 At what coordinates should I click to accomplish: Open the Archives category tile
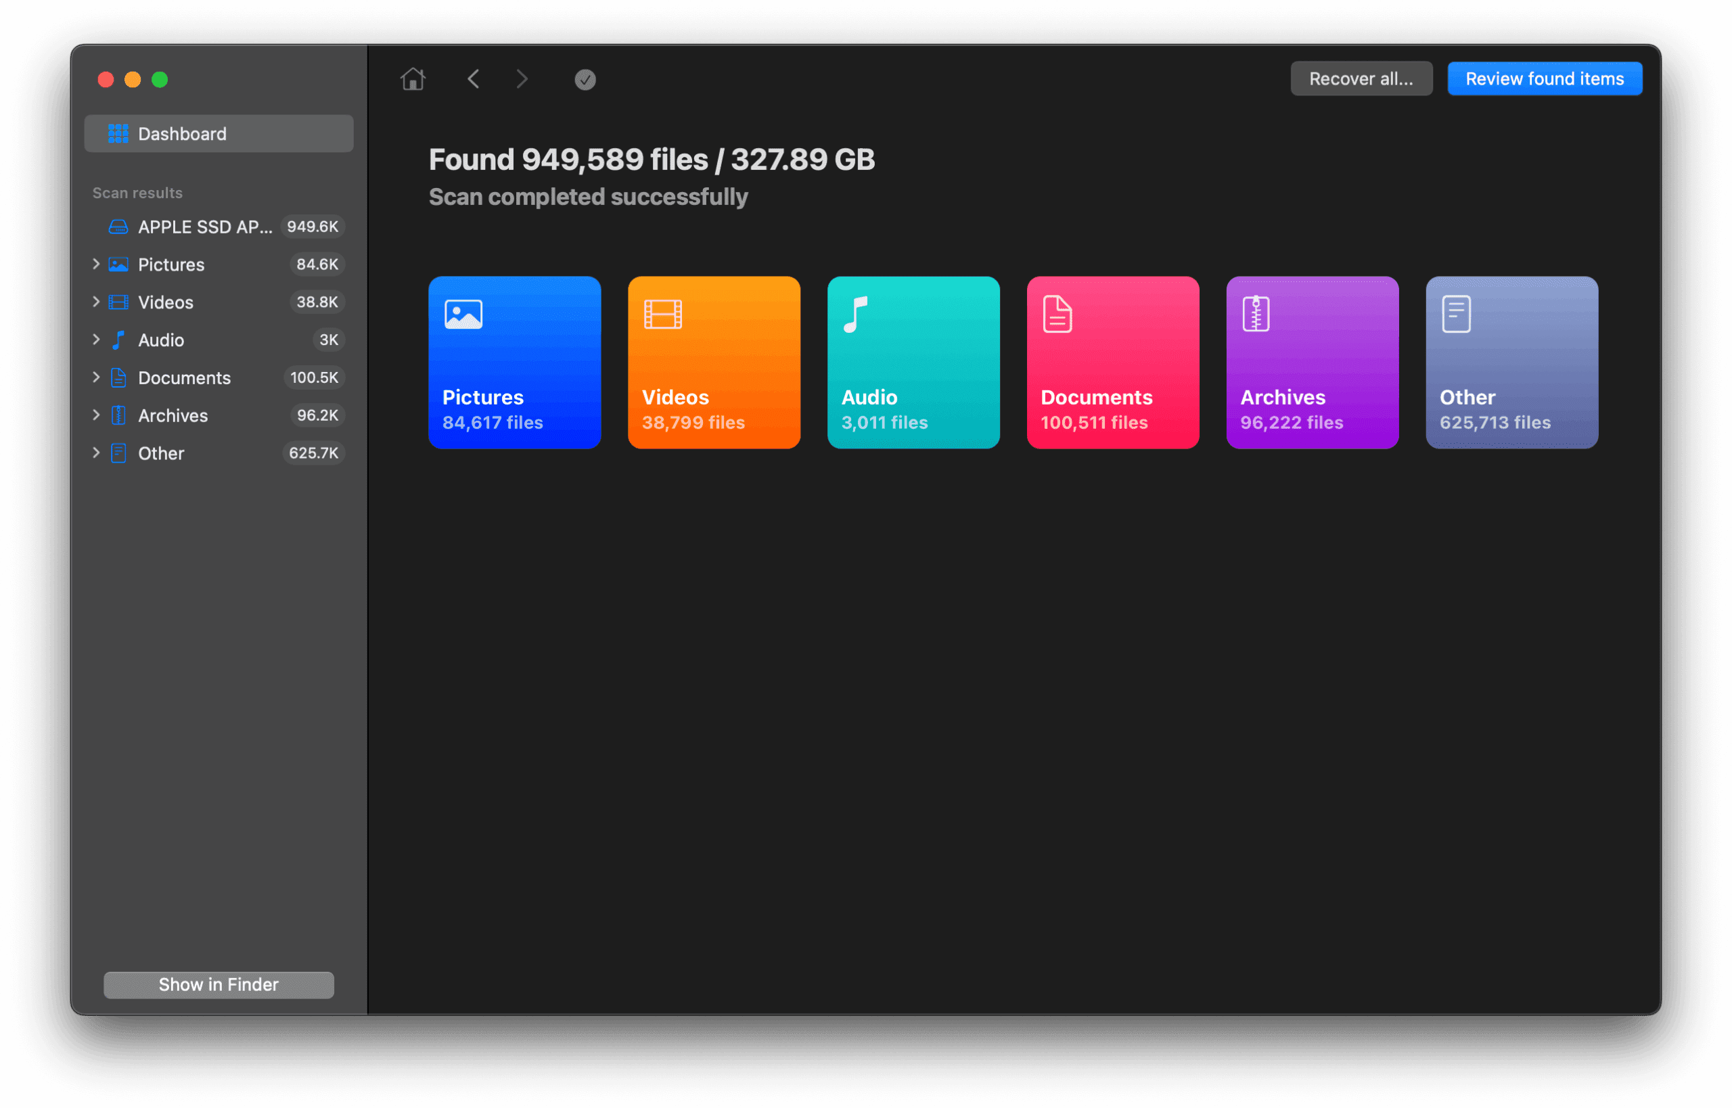[x=1312, y=363]
